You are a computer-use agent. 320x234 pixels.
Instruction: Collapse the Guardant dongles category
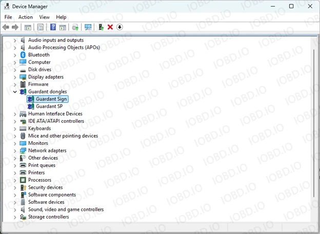[x=15, y=92]
